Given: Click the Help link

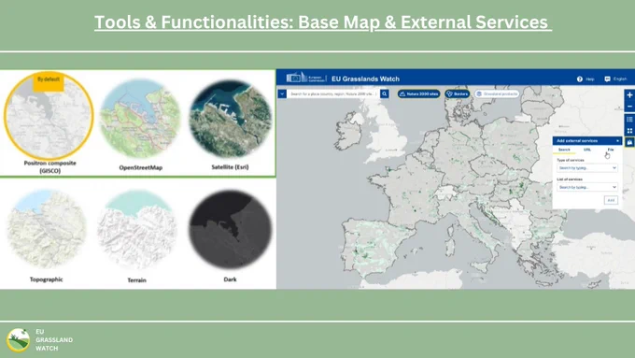Looking at the screenshot, I should 589,79.
